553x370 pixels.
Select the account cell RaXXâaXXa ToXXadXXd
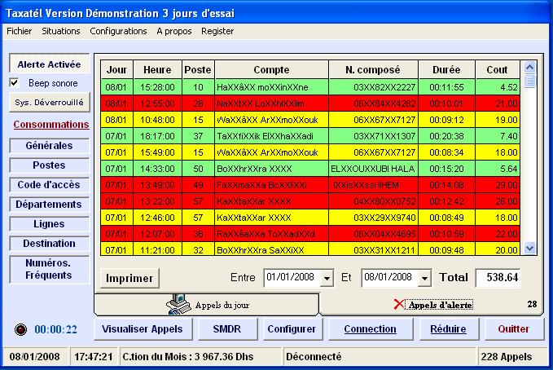pyautogui.click(x=271, y=234)
